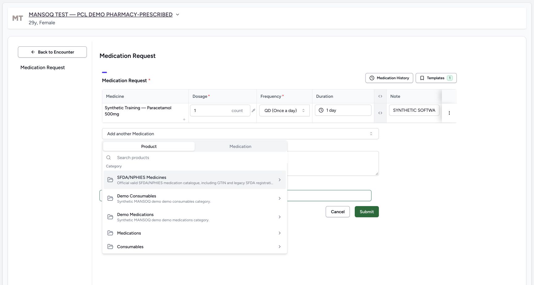This screenshot has width=534, height=285.
Task: Focus the Dosage count input field
Action: pos(220,110)
